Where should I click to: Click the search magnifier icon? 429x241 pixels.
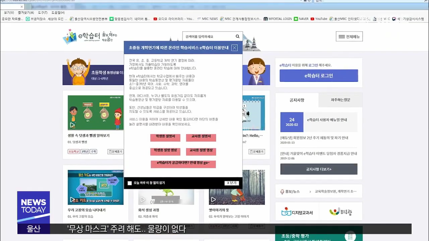[238, 36]
